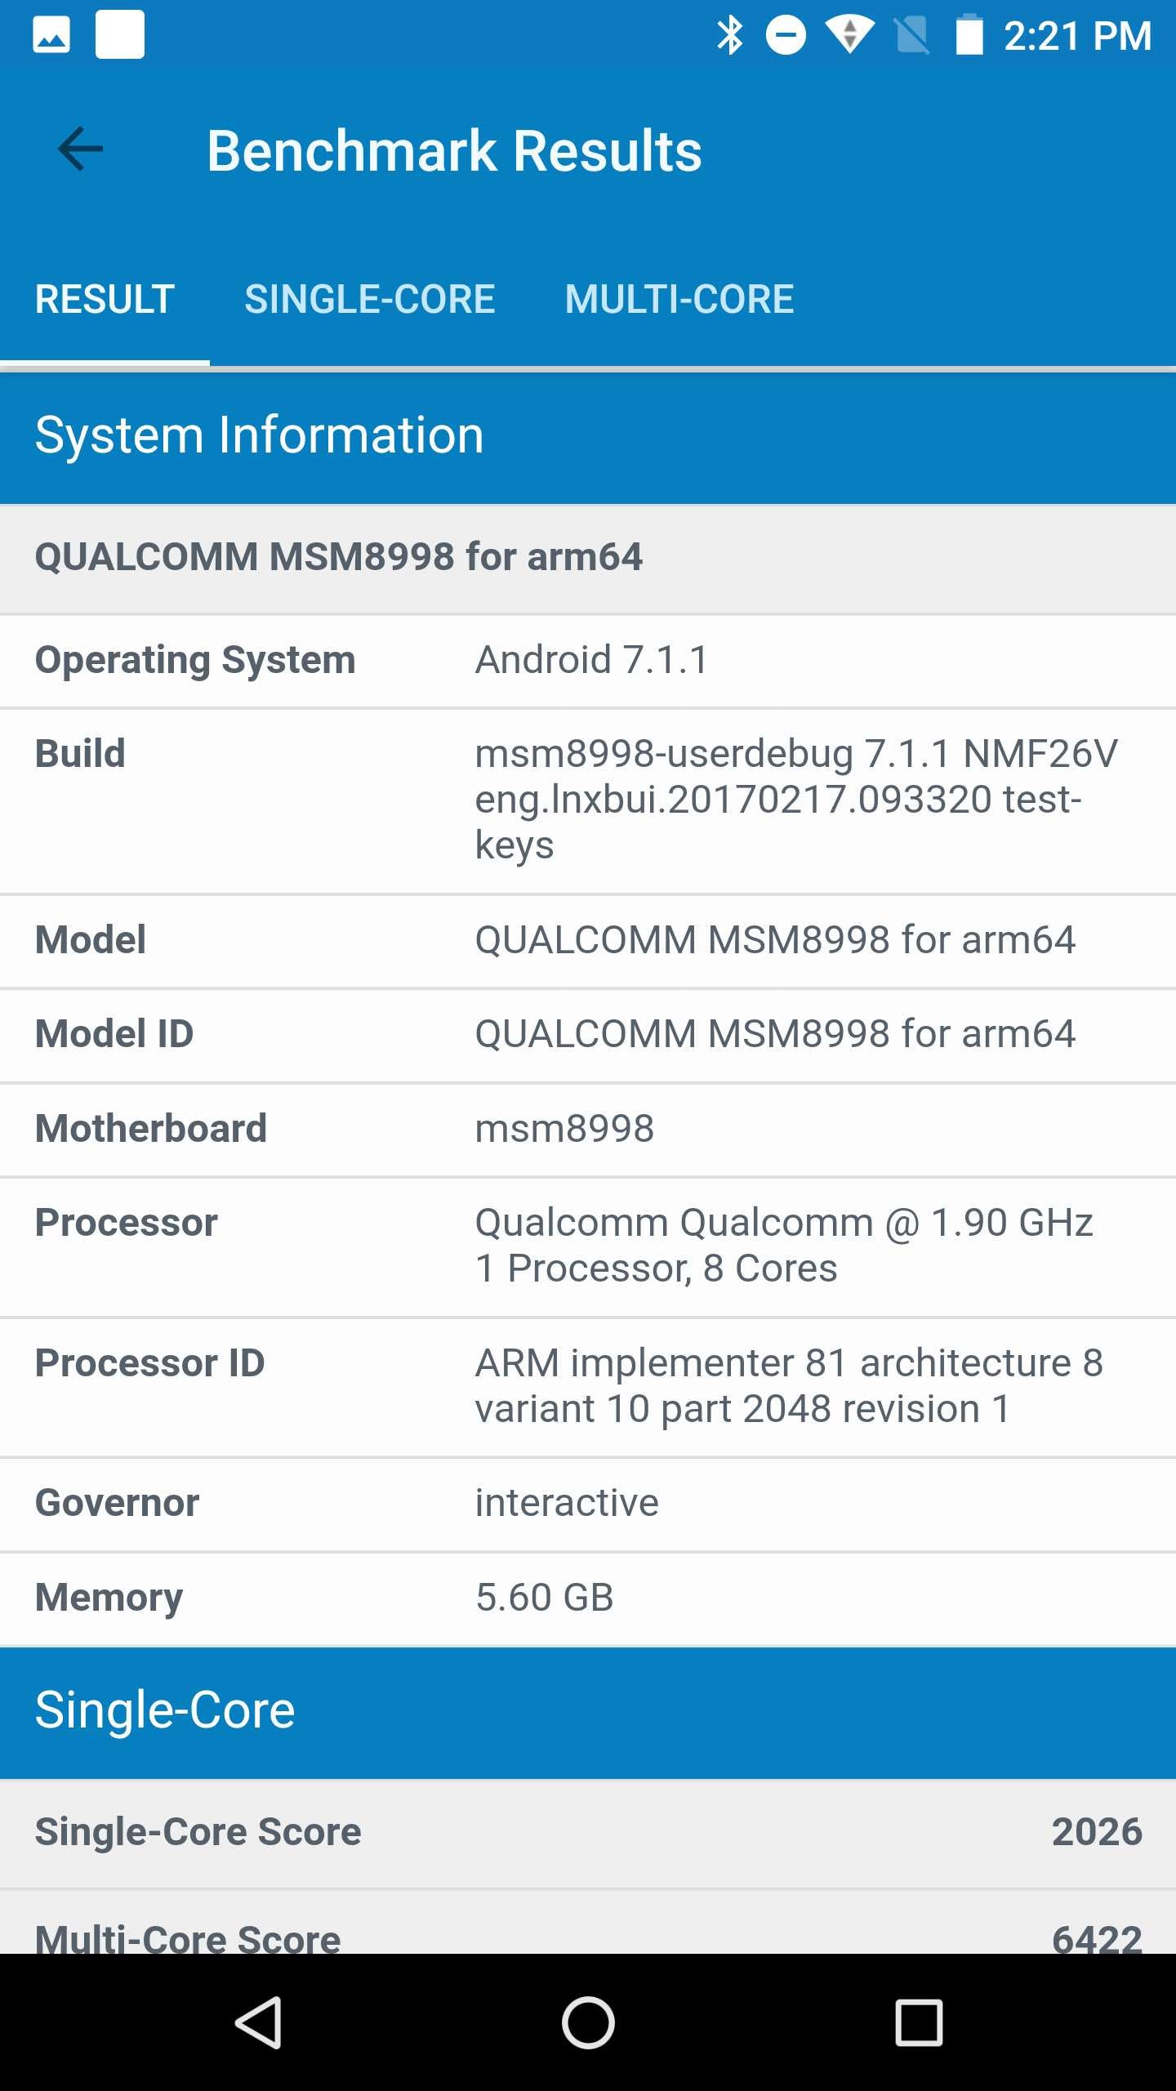
Task: Switch to the SINGLE-CORE tab
Action: pyautogui.click(x=369, y=299)
